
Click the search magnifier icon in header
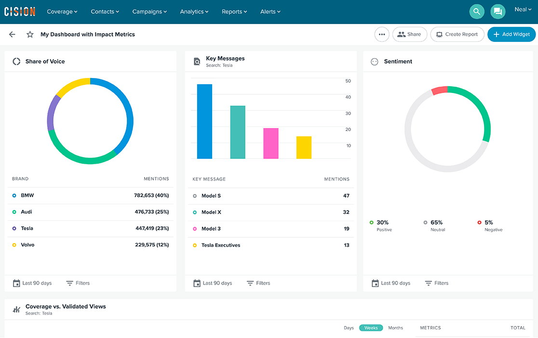click(477, 12)
